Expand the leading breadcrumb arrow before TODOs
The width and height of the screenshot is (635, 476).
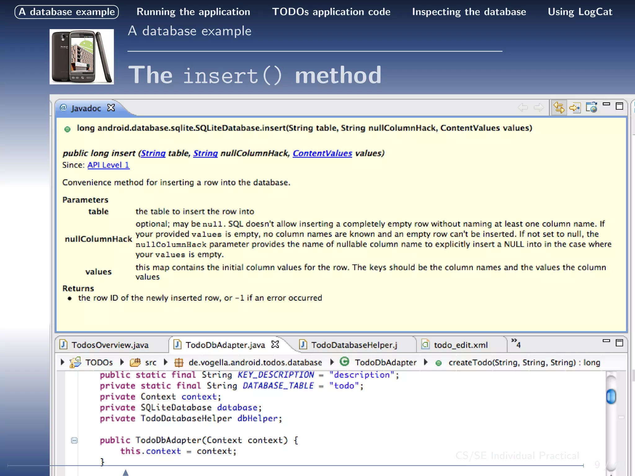(62, 362)
